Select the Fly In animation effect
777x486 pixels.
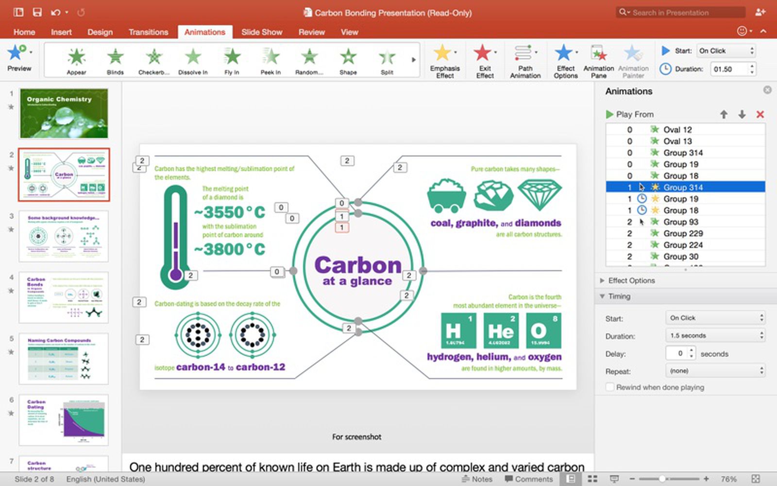click(232, 58)
